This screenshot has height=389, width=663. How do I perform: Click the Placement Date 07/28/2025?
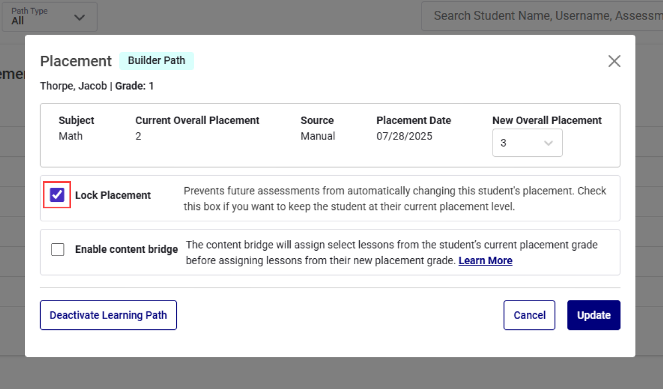(405, 136)
